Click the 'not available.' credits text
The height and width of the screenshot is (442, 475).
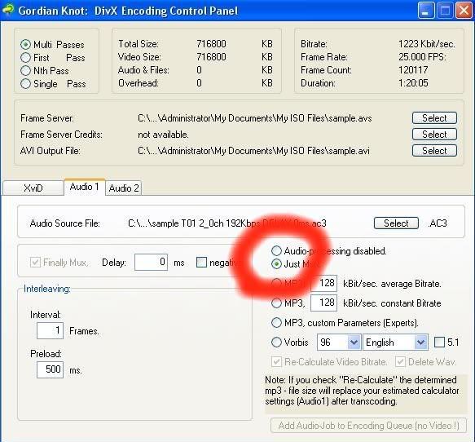(x=163, y=135)
